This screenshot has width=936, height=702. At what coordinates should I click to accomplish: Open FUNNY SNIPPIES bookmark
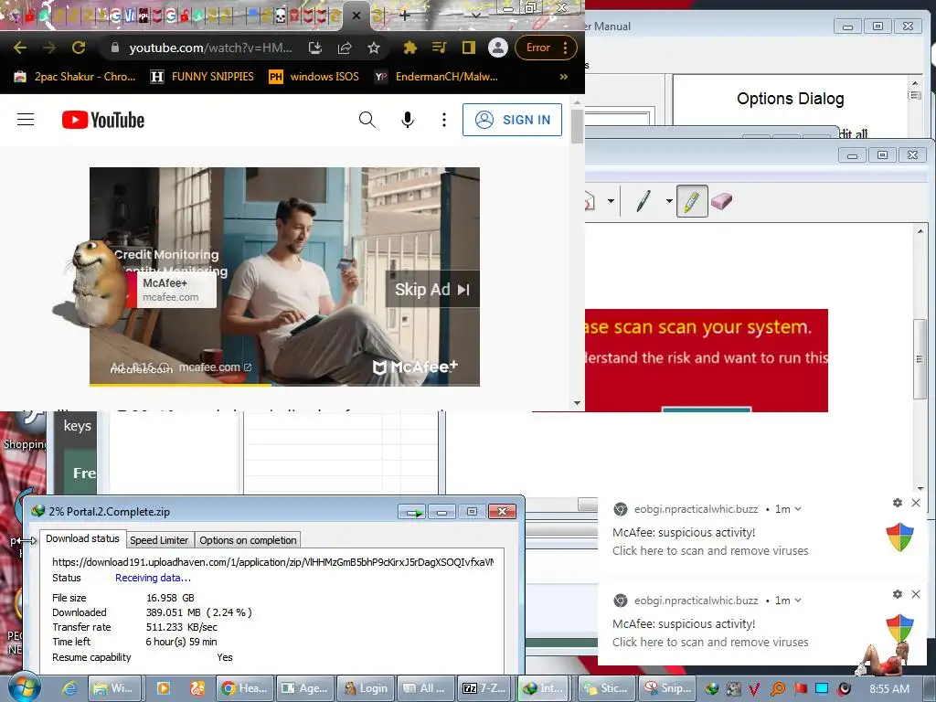202,77
